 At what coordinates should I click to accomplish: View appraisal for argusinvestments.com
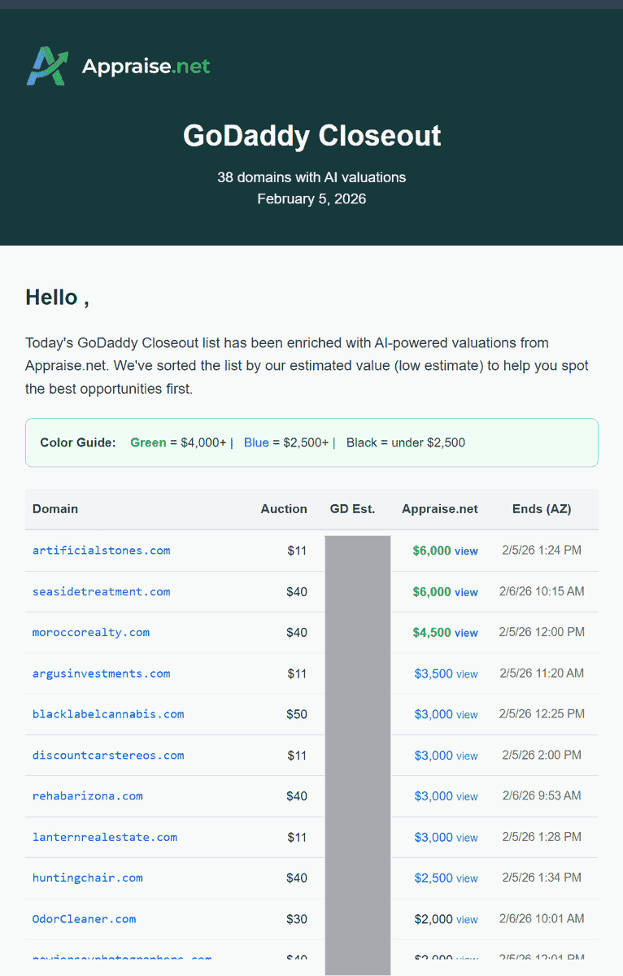(467, 674)
